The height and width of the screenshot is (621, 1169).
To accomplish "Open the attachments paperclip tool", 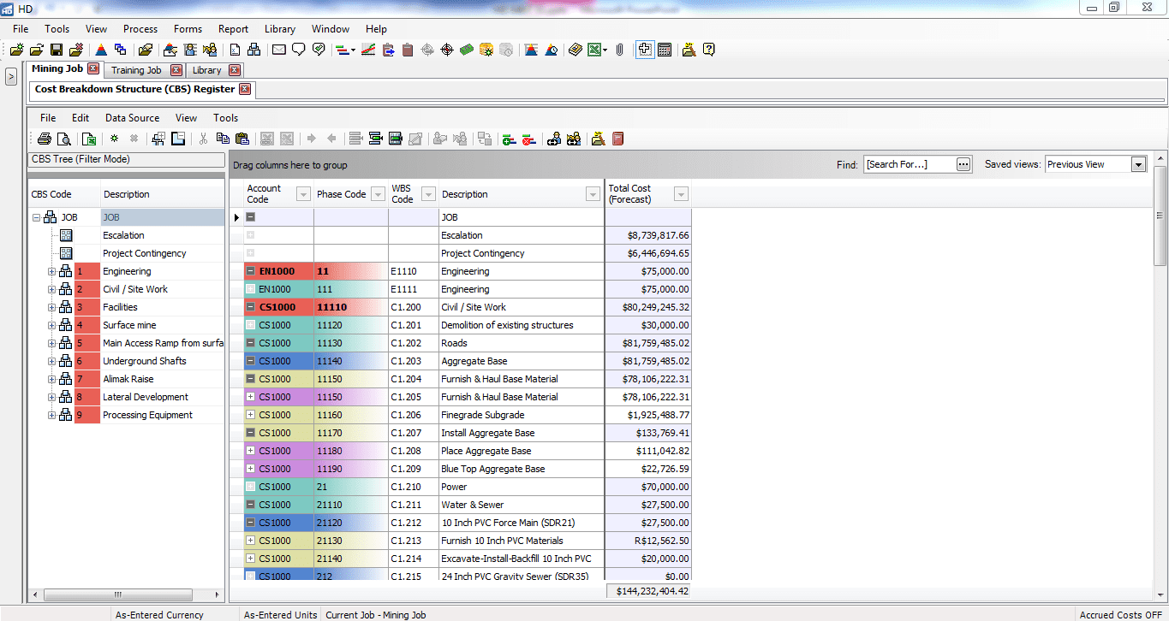I will 619,49.
